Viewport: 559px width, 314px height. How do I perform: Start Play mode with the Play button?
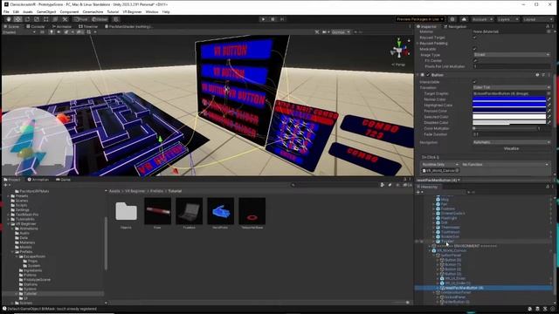coord(263,19)
